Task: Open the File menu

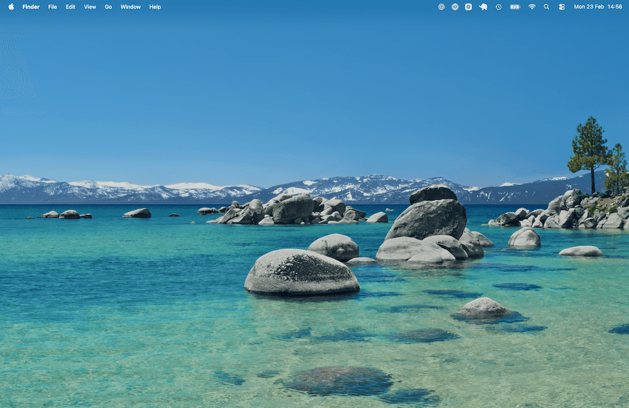Action: click(52, 7)
